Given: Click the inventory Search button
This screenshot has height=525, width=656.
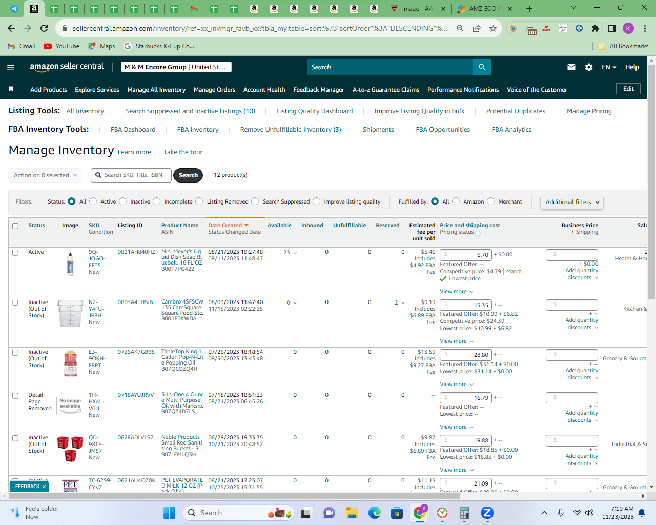Looking at the screenshot, I should point(188,175).
